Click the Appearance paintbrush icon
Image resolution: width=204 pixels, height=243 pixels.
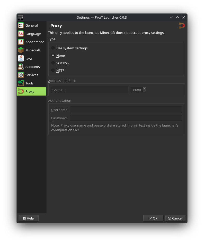coord(21,42)
